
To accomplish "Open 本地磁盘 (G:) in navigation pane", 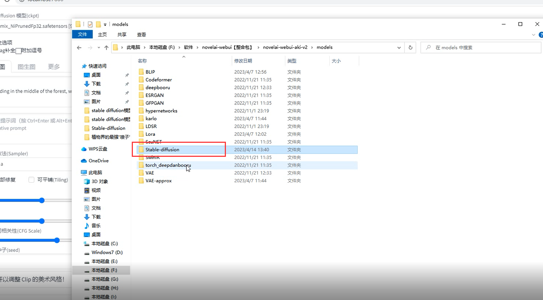I will point(105,279).
